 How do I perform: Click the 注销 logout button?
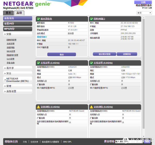pyautogui.click(x=143, y=2)
